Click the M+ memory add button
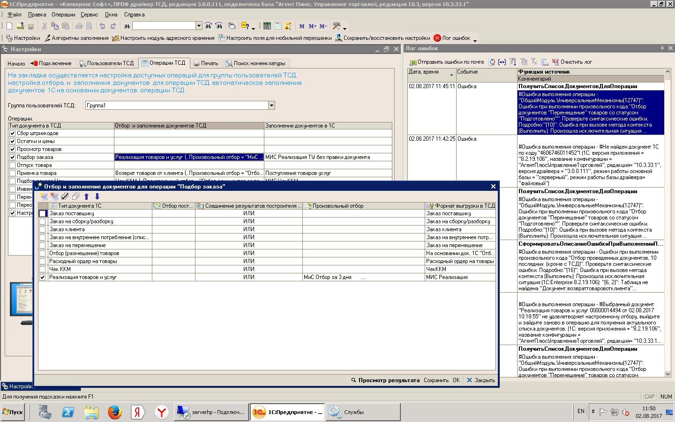This screenshot has height=422, width=675. (x=312, y=26)
